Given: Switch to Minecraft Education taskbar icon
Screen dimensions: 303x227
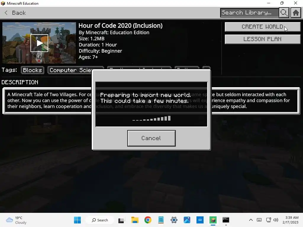Looking at the screenshot, I should 213,220.
